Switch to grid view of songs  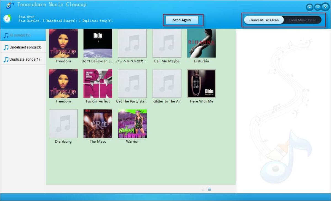click(x=204, y=189)
